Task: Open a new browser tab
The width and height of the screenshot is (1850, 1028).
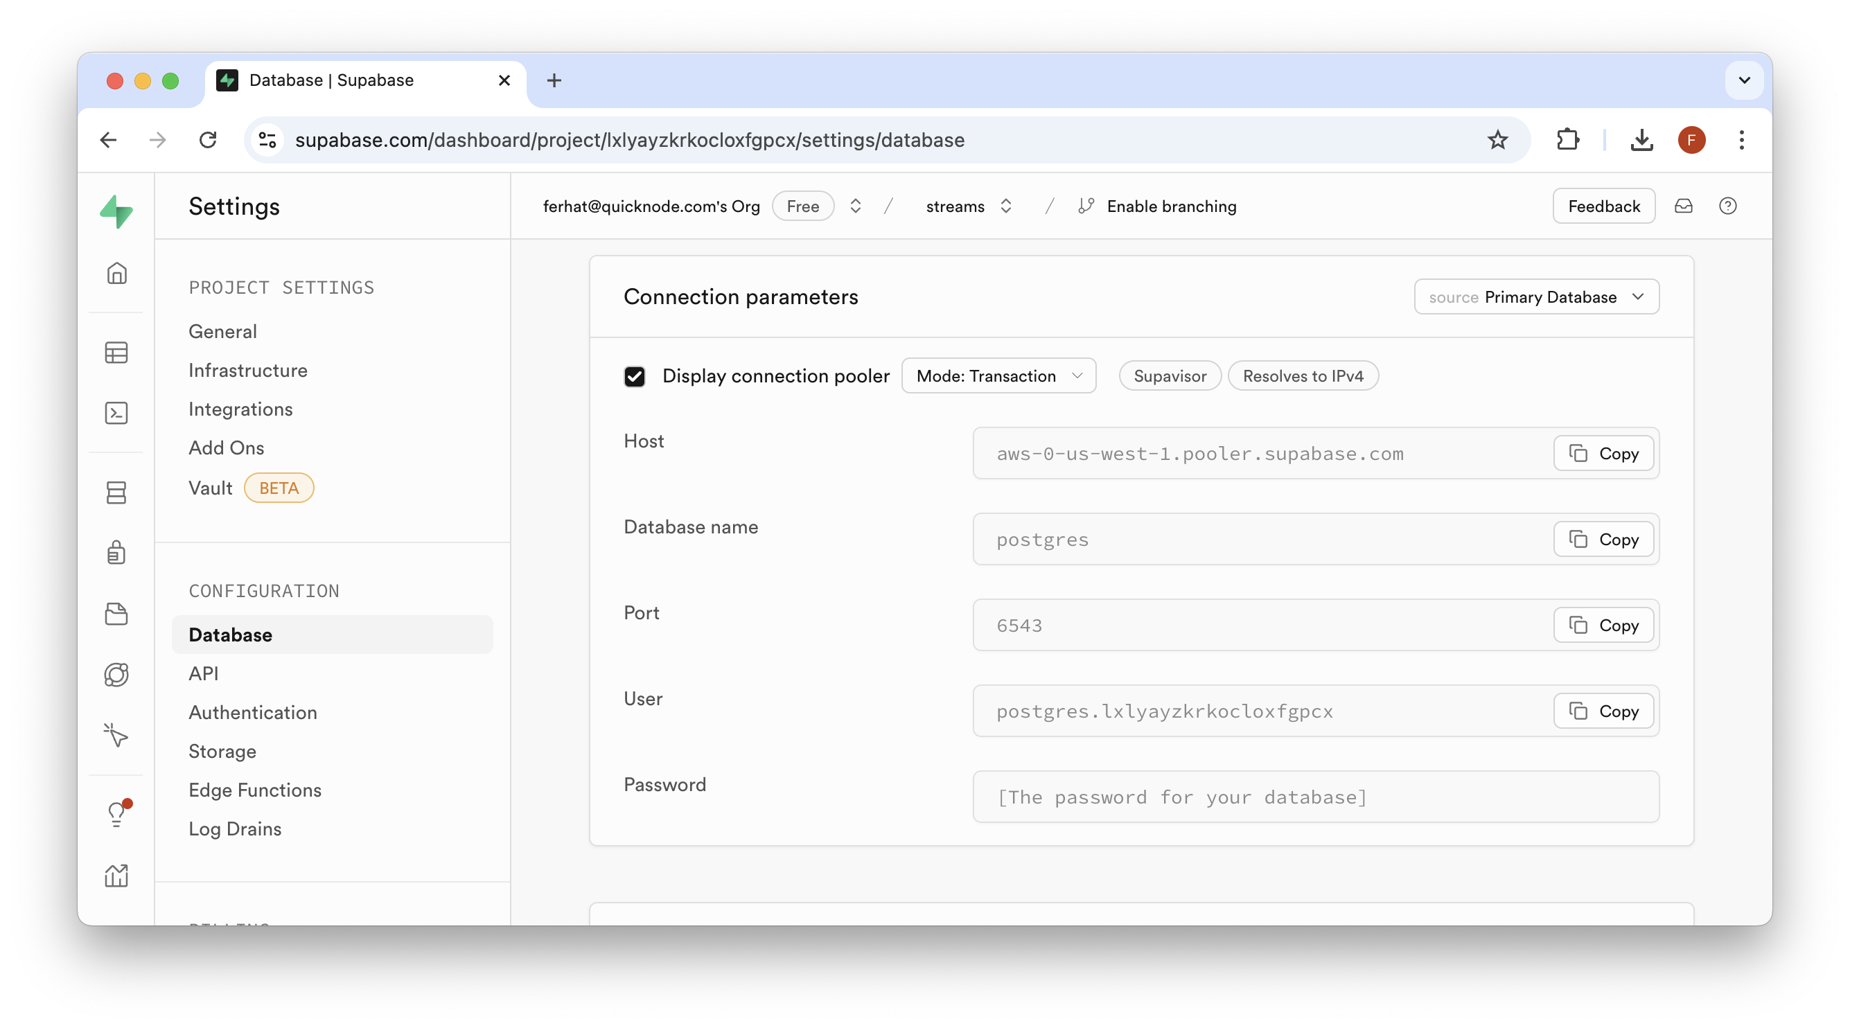Action: (x=554, y=80)
